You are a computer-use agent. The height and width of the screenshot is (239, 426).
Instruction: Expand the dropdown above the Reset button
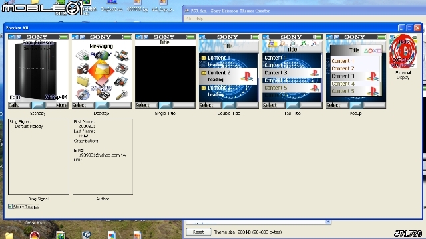(x=328, y=222)
